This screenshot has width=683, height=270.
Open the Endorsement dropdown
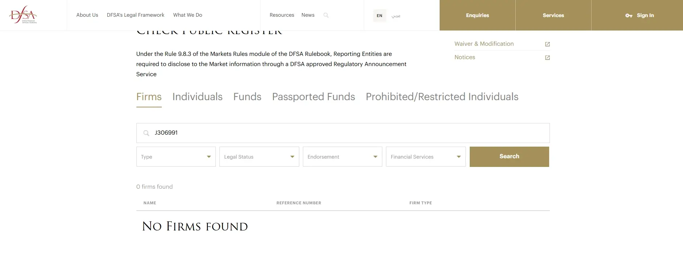(342, 157)
